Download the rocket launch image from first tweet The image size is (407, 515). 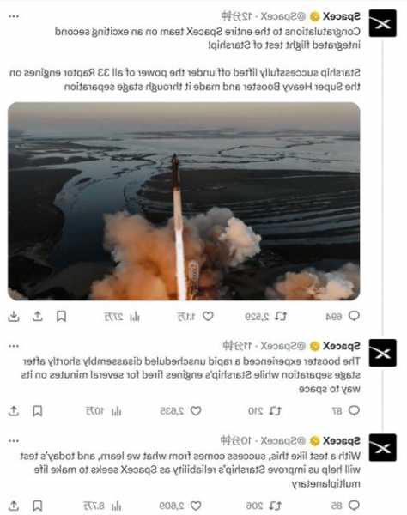pos(14,316)
